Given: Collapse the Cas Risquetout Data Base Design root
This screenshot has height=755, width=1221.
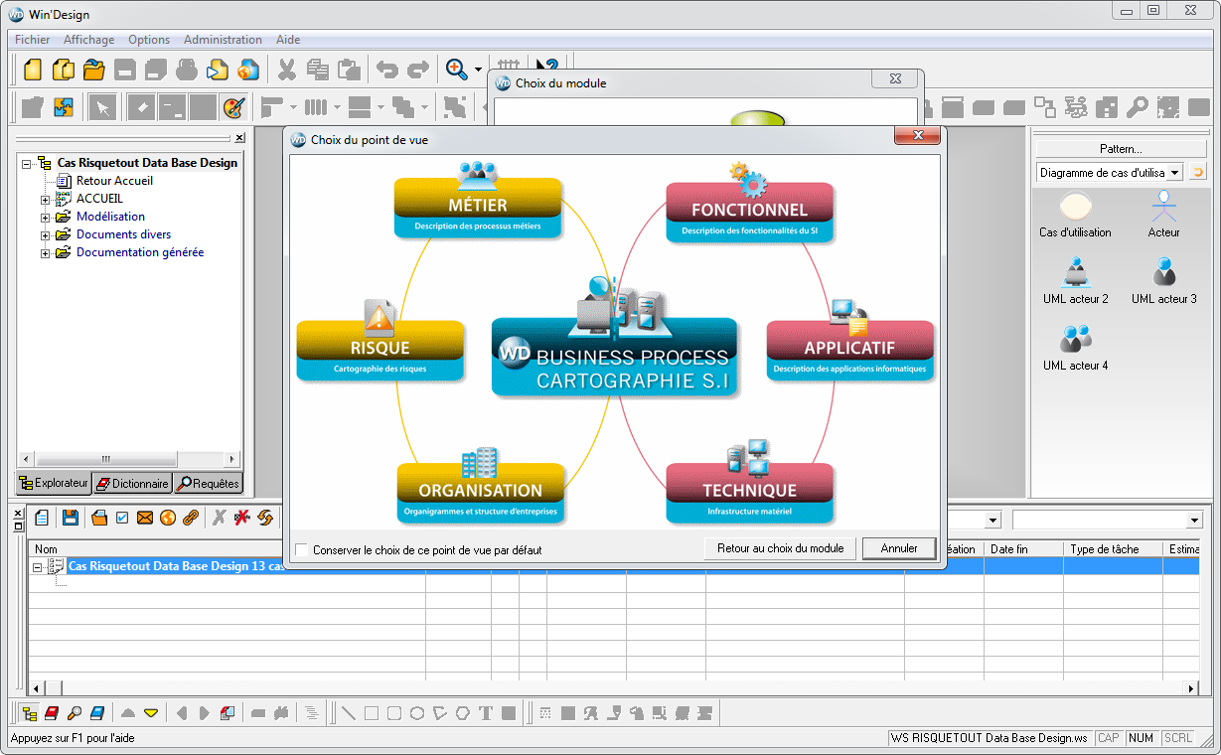Looking at the screenshot, I should coord(26,163).
